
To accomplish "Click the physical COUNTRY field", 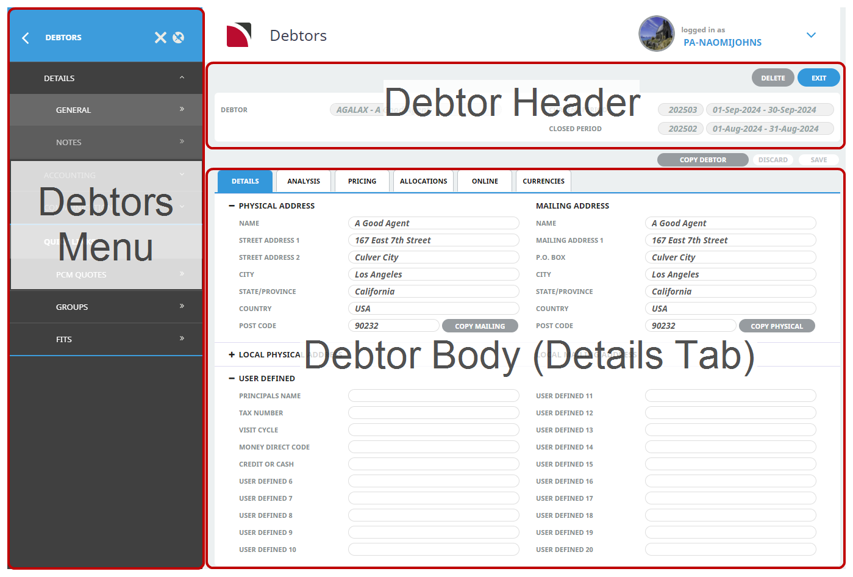I will pos(434,309).
